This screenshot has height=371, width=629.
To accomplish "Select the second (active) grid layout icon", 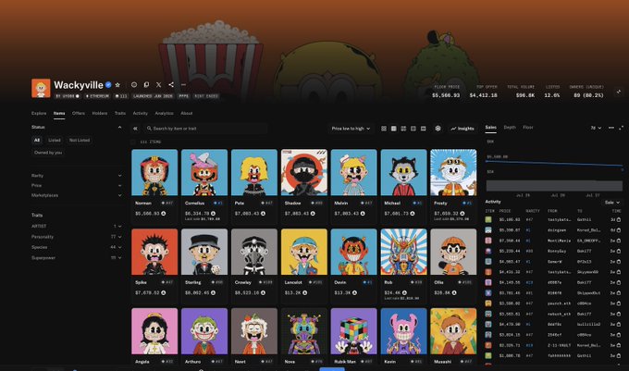I will tap(393, 129).
